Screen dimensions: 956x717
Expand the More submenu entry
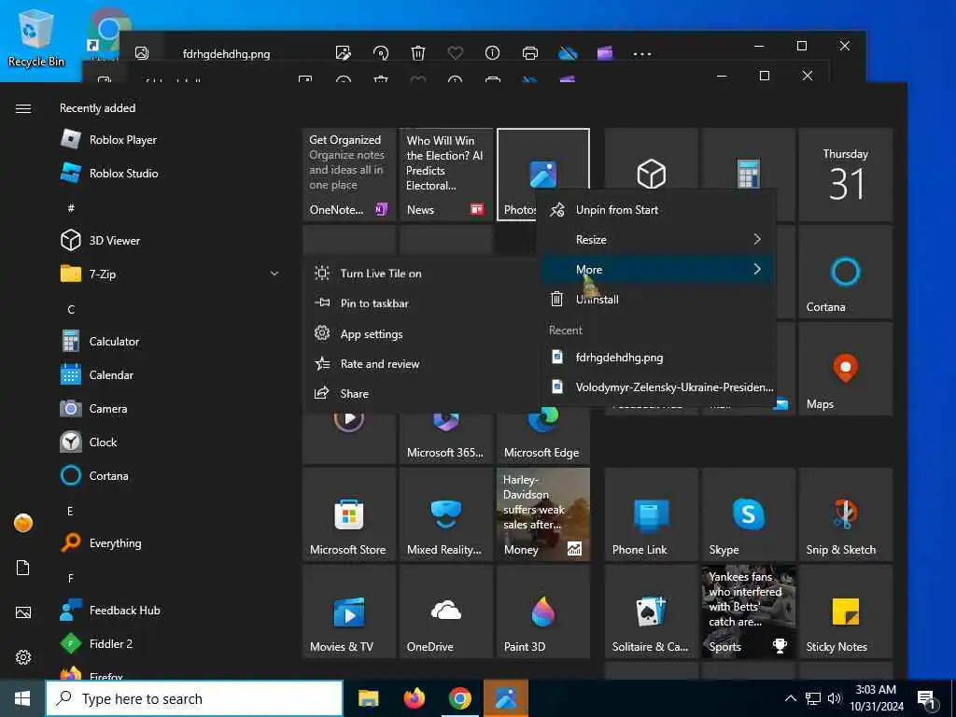658,270
